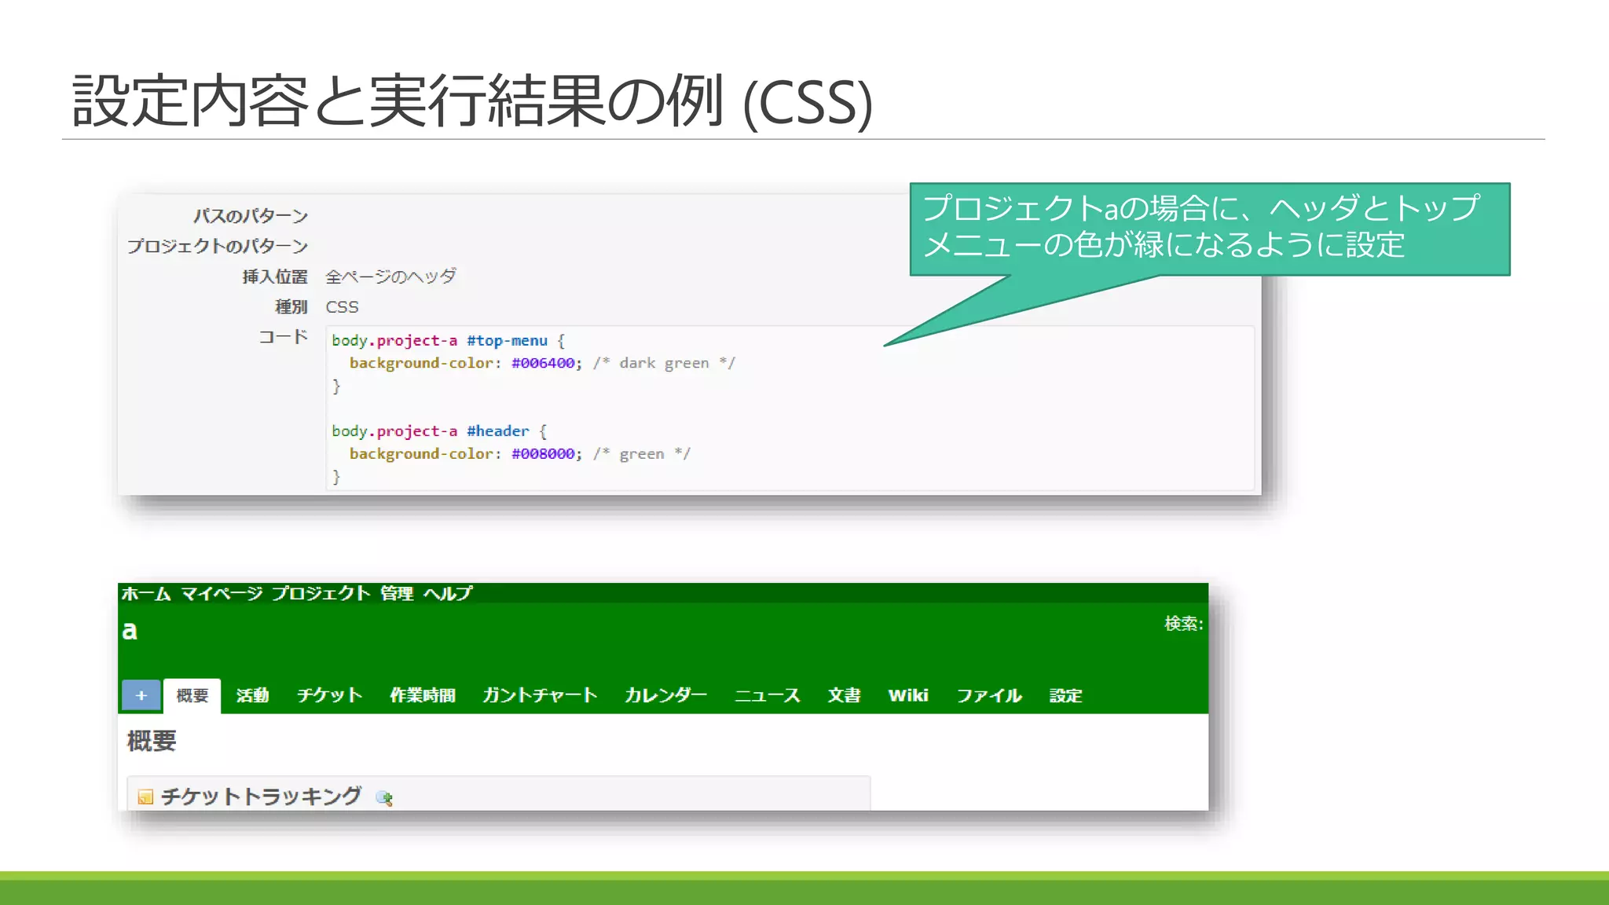The image size is (1609, 905).
Task: Click the code line 'body.project-a #top-menu {'
Action: pos(448,341)
